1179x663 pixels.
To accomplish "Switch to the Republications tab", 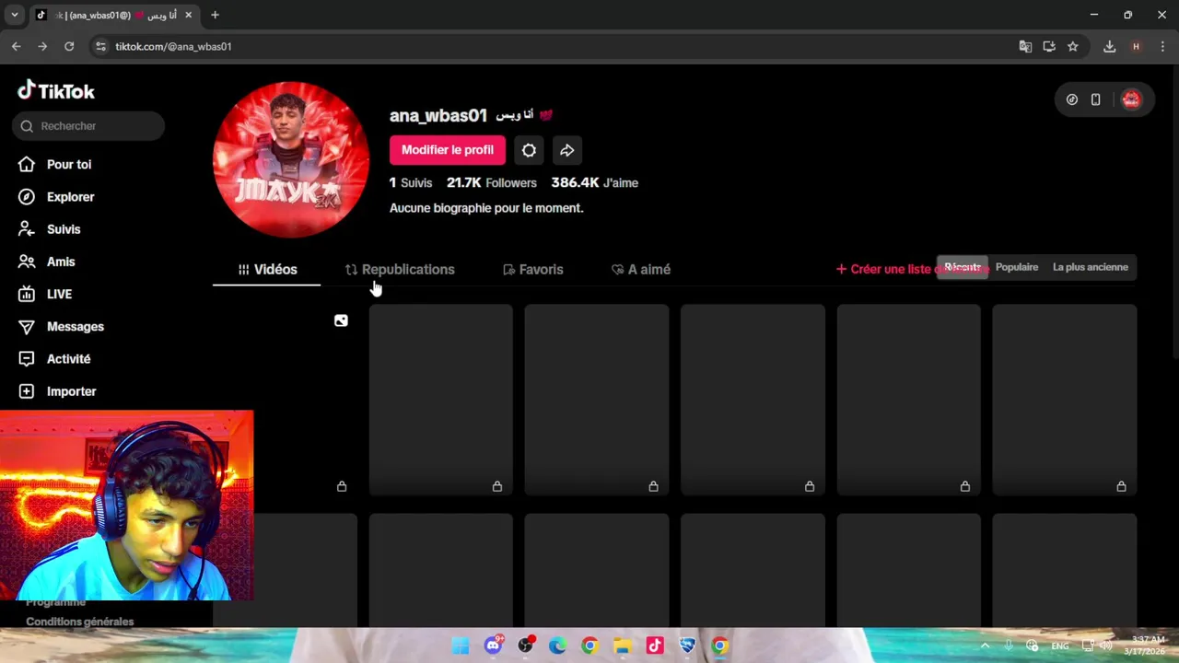I will coord(400,270).
